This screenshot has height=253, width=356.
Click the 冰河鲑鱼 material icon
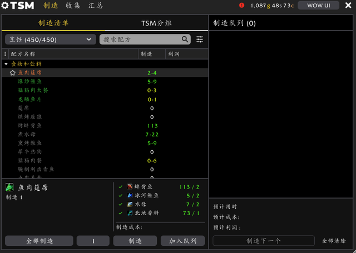(x=130, y=195)
